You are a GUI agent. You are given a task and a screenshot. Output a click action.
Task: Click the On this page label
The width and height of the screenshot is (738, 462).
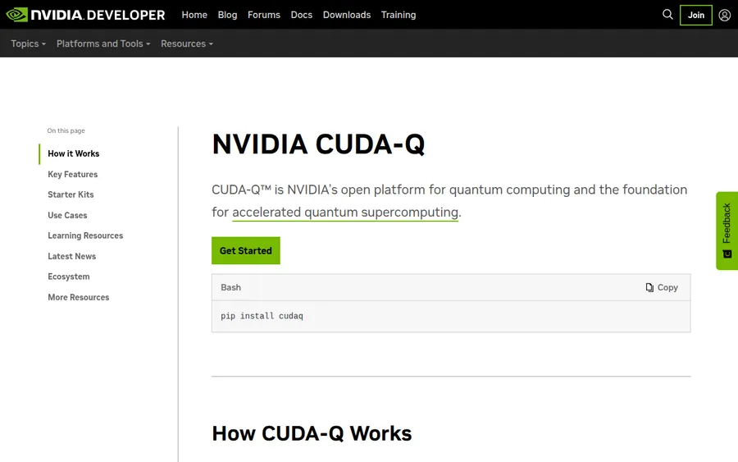(x=66, y=131)
